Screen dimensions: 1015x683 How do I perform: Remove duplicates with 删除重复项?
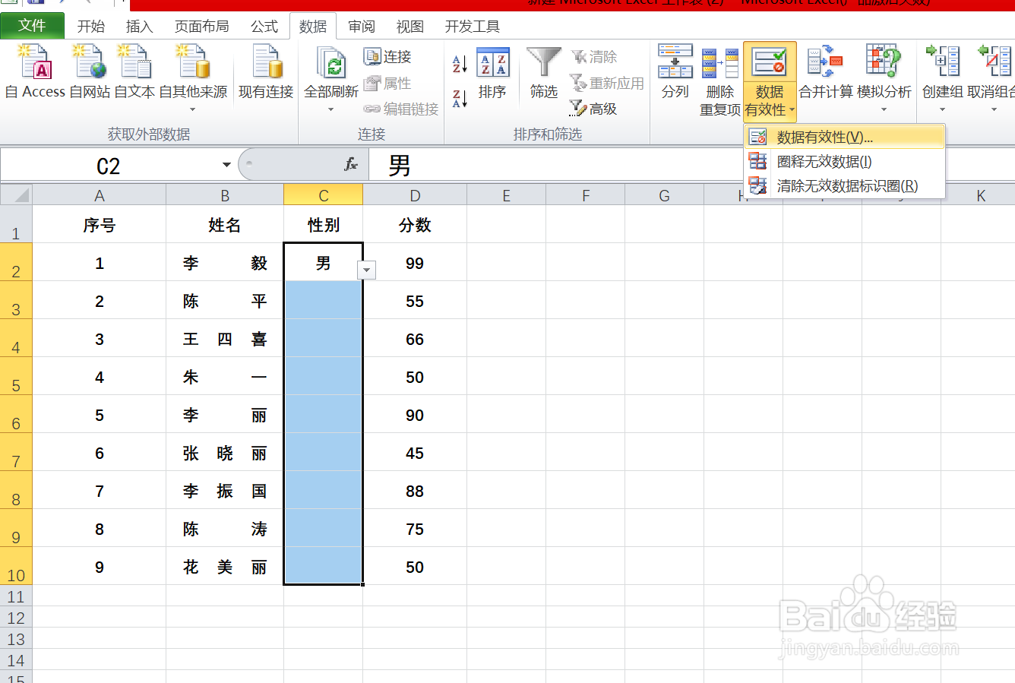click(720, 82)
